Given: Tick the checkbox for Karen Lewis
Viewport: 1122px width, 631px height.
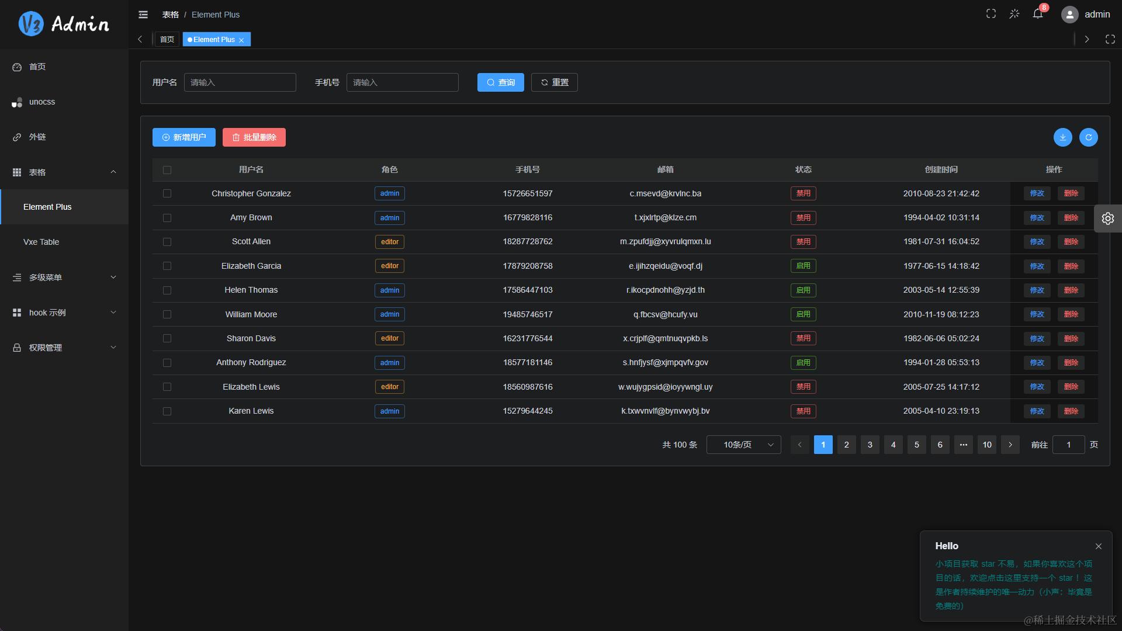Looking at the screenshot, I should point(167,411).
